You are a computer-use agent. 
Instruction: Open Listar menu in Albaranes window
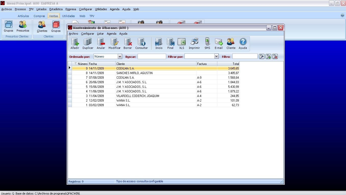click(x=100, y=34)
